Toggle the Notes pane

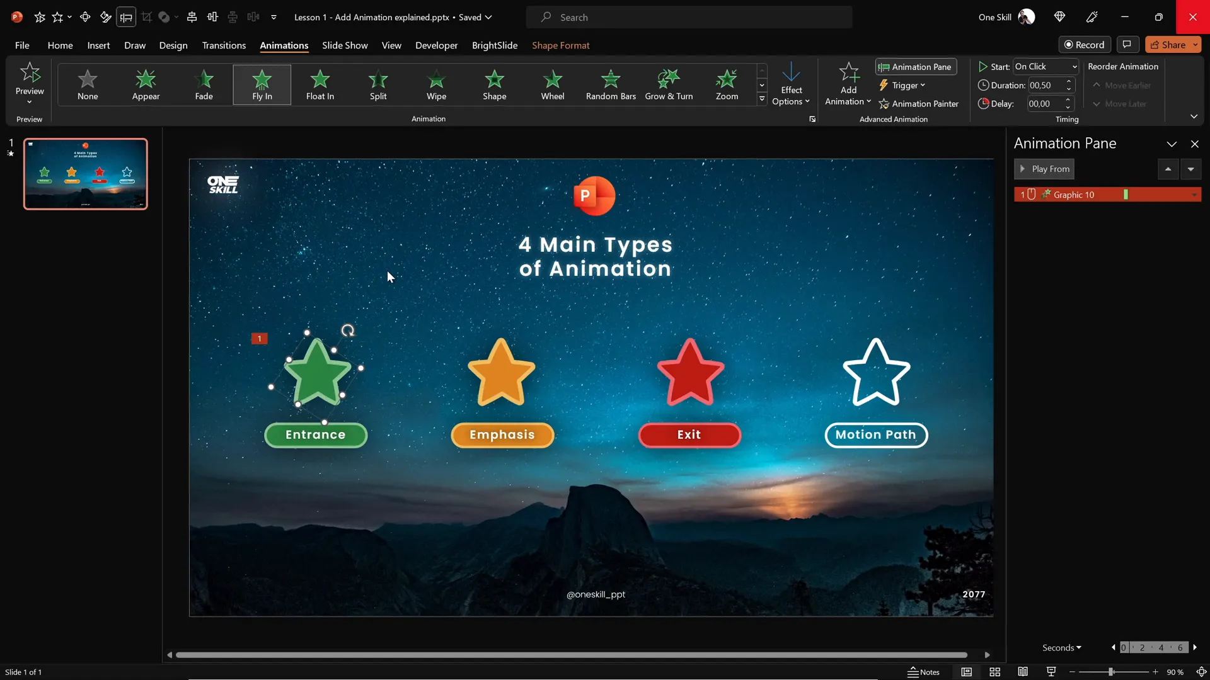[924, 672]
